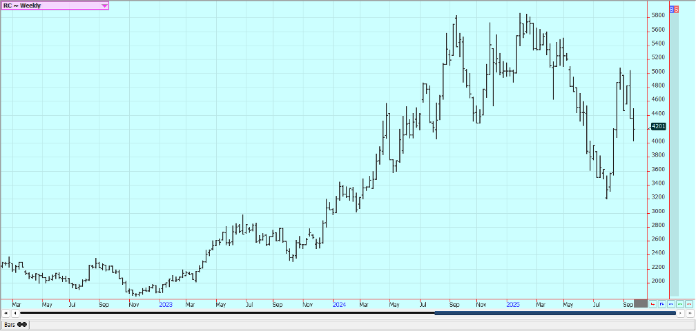Click the 2025 year label on time axis
696x331 pixels.
click(x=512, y=304)
